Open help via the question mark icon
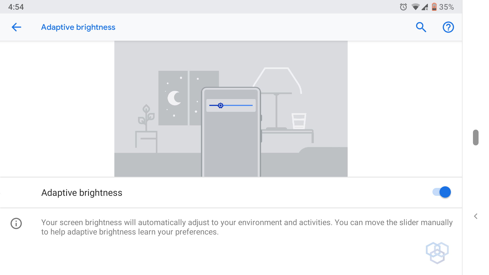This screenshot has height=275, width=489. pos(448,27)
